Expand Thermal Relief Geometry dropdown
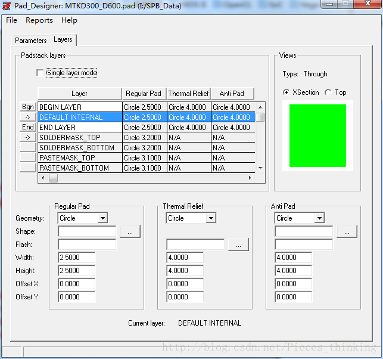383x359 pixels. pyautogui.click(x=211, y=218)
